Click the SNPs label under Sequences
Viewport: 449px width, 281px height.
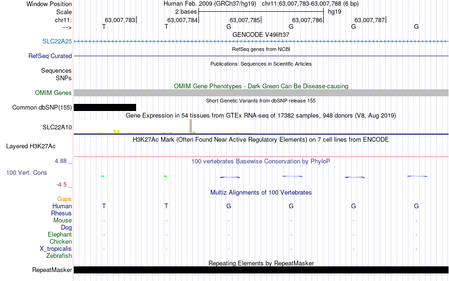pos(64,78)
